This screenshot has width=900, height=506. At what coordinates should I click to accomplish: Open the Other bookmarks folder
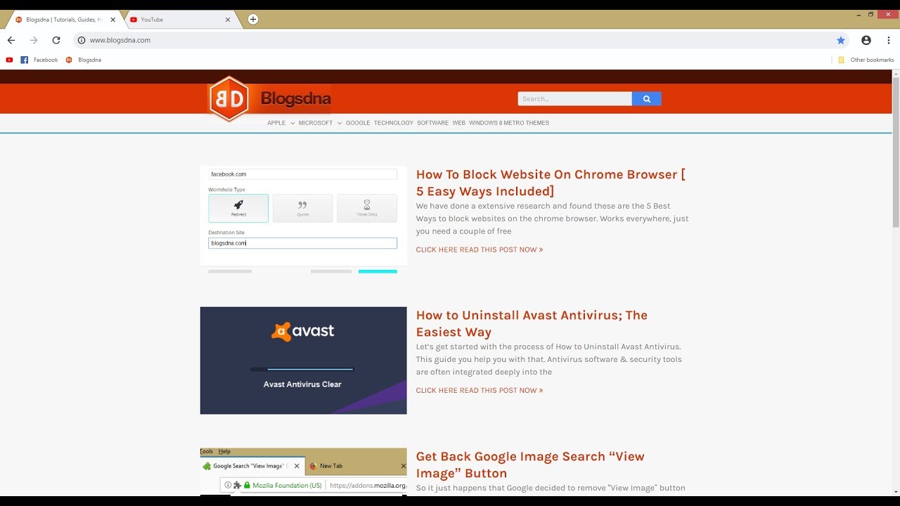tap(866, 60)
